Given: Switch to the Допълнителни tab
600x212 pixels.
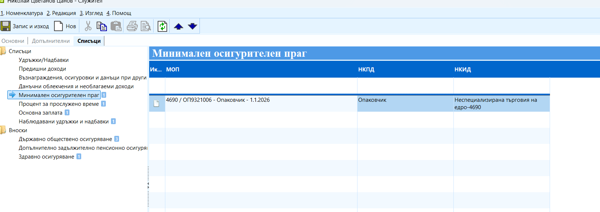Looking at the screenshot, I should pyautogui.click(x=51, y=41).
